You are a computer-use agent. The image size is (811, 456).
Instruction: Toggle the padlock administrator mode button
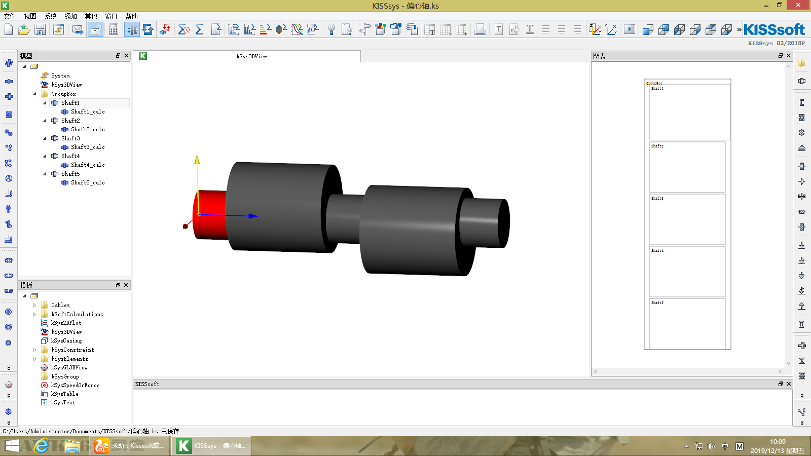95,29
